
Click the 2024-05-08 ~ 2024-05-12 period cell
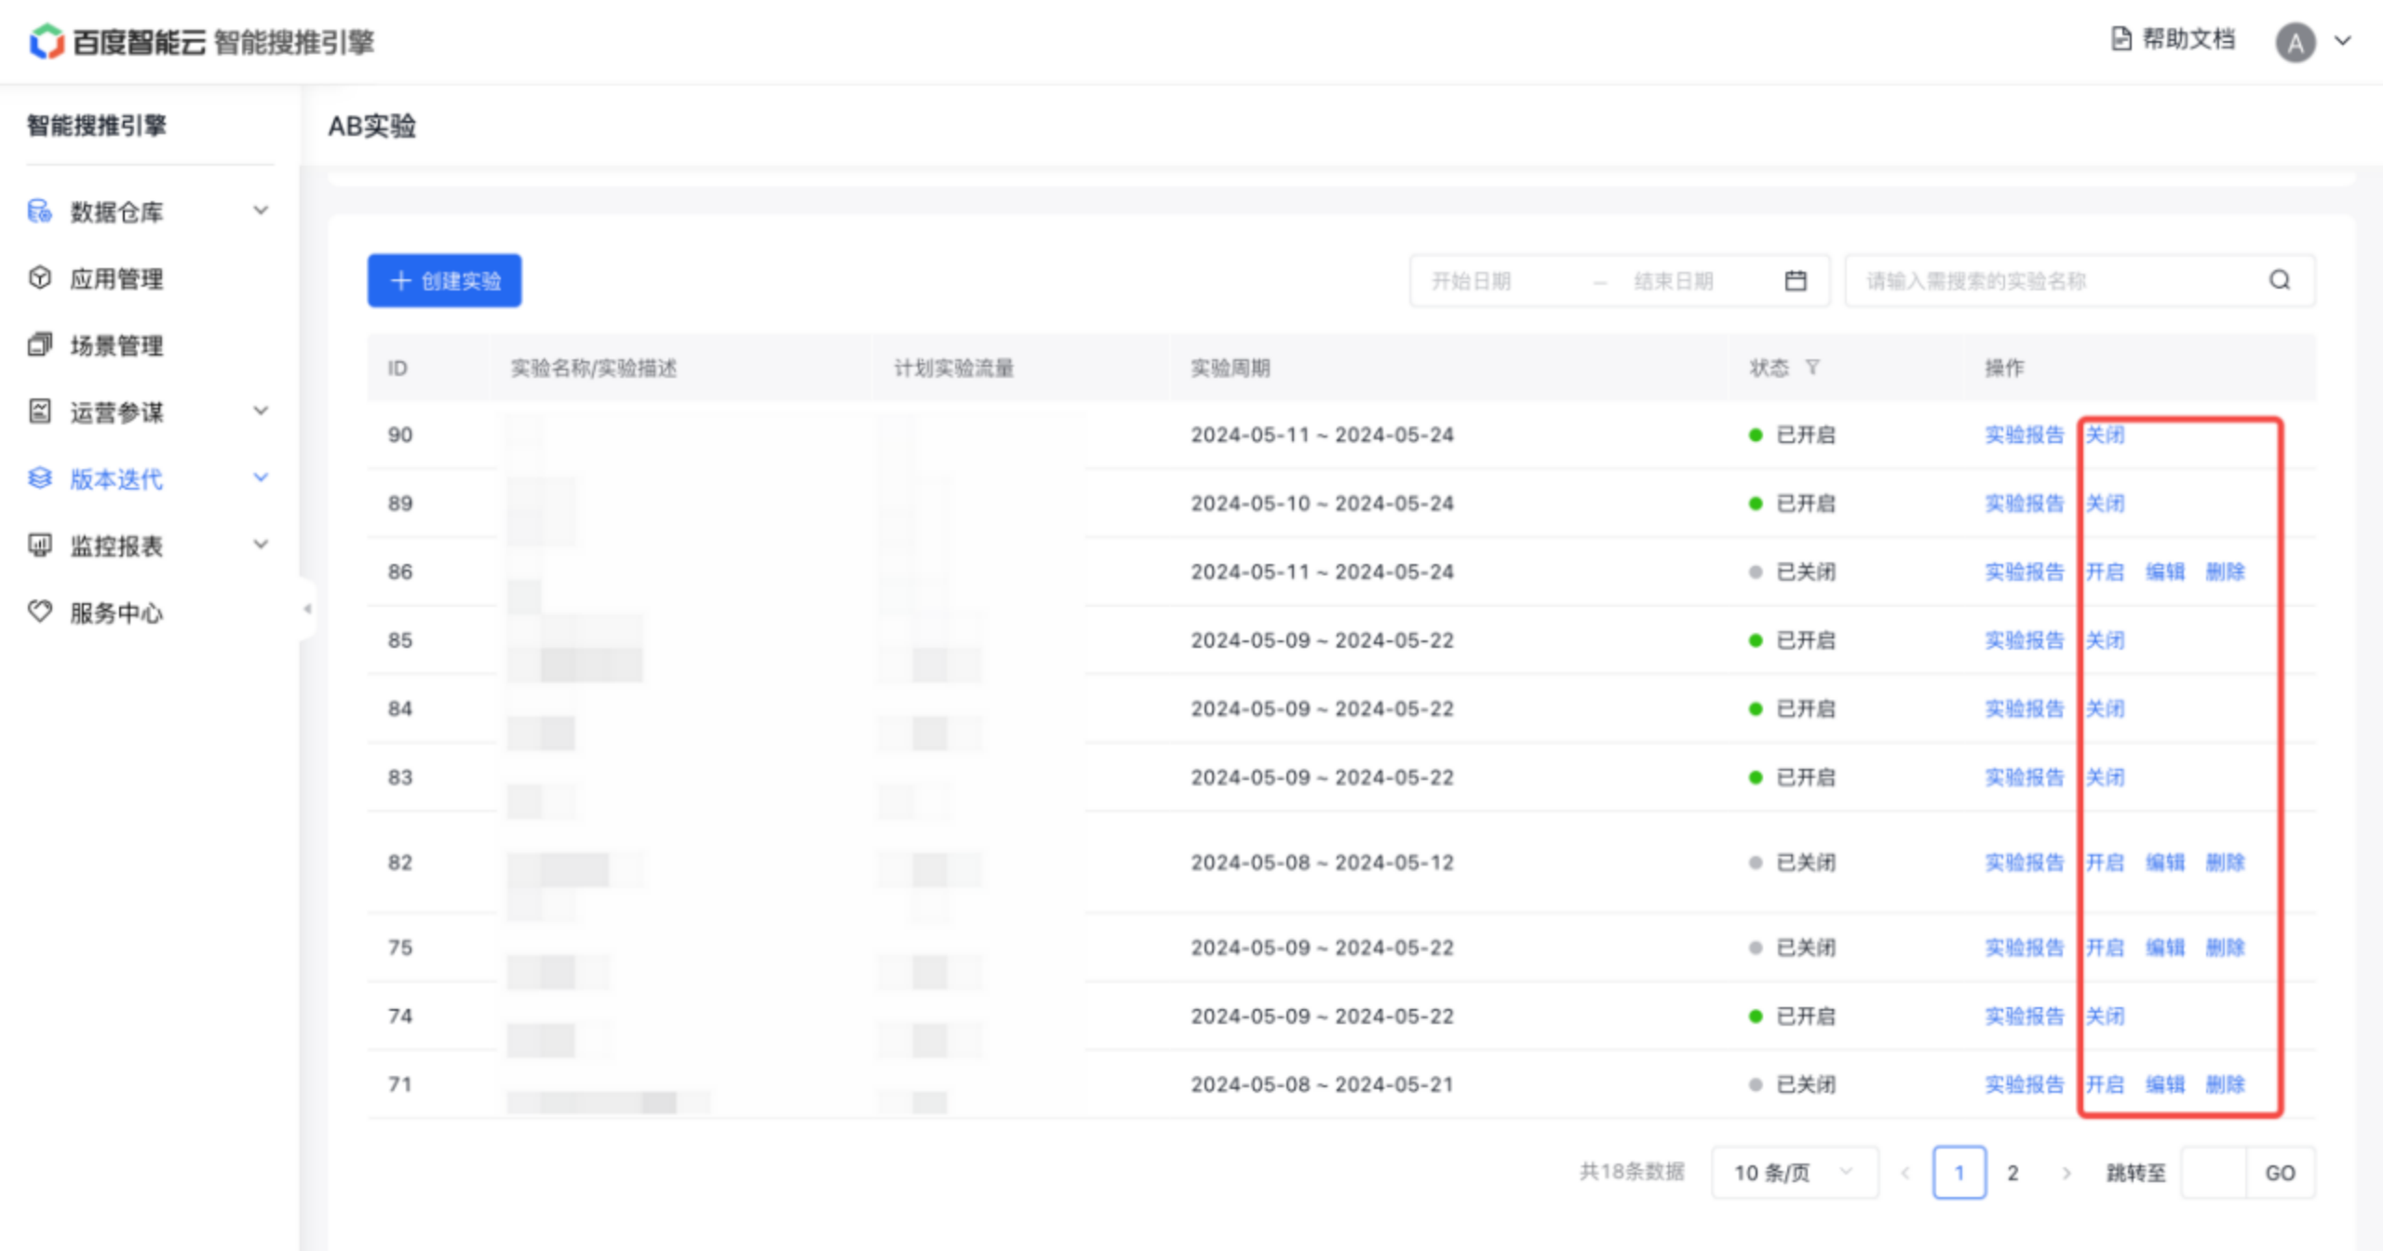tap(1322, 863)
